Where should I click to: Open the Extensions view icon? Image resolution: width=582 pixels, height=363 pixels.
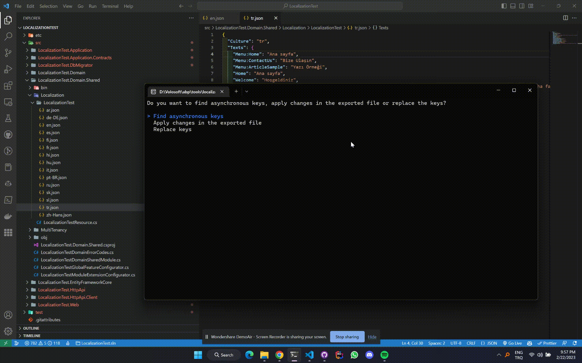[8, 85]
